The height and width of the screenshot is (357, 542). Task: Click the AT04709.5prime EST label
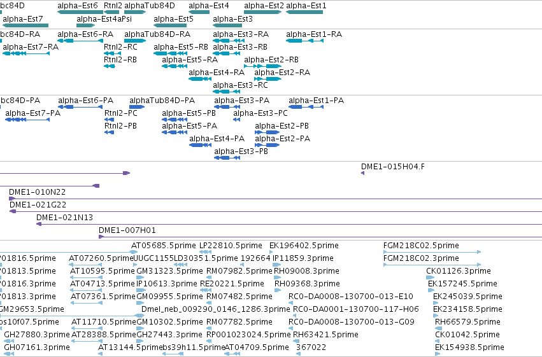point(257,347)
